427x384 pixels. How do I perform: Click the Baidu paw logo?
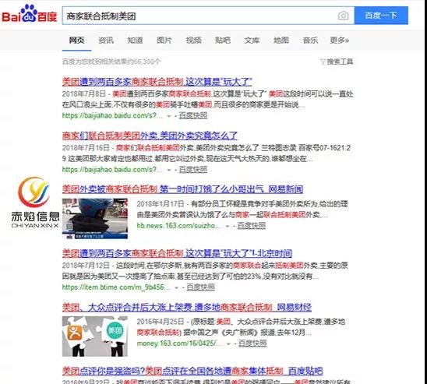(29, 13)
